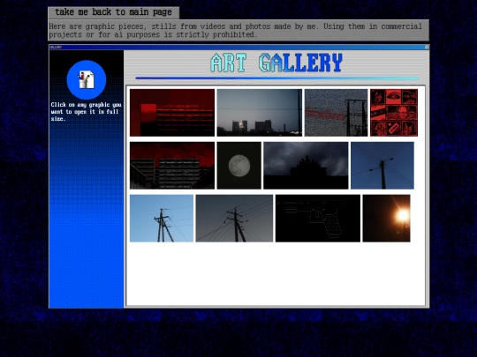Image resolution: width=477 pixels, height=357 pixels.
Task: Open the static-noise red text pylon thumbnail
Action: [x=337, y=113]
